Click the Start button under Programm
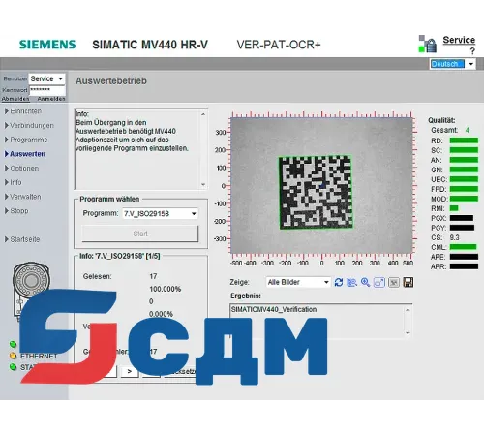484x436 pixels. [x=140, y=234]
